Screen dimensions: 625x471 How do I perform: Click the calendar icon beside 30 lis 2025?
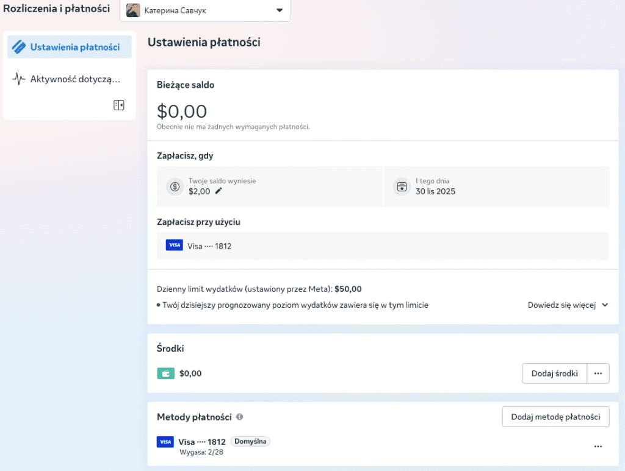coord(402,186)
